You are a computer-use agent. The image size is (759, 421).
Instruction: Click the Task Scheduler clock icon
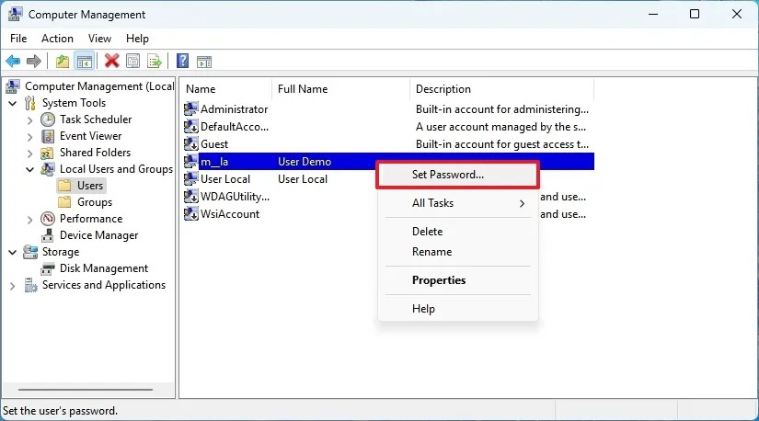point(48,119)
